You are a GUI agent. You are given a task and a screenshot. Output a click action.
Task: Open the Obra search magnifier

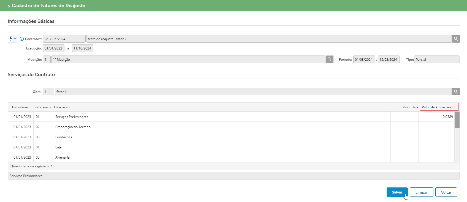point(456,92)
